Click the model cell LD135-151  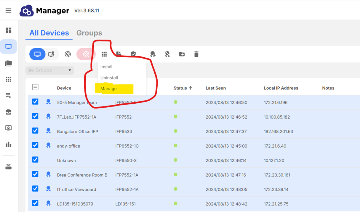tap(125, 204)
